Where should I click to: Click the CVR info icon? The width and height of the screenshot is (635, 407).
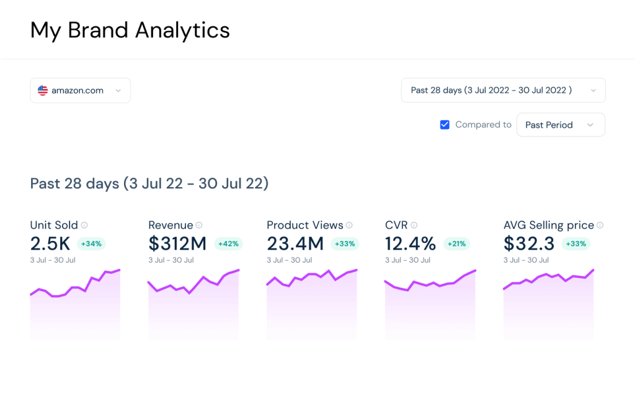click(x=415, y=225)
